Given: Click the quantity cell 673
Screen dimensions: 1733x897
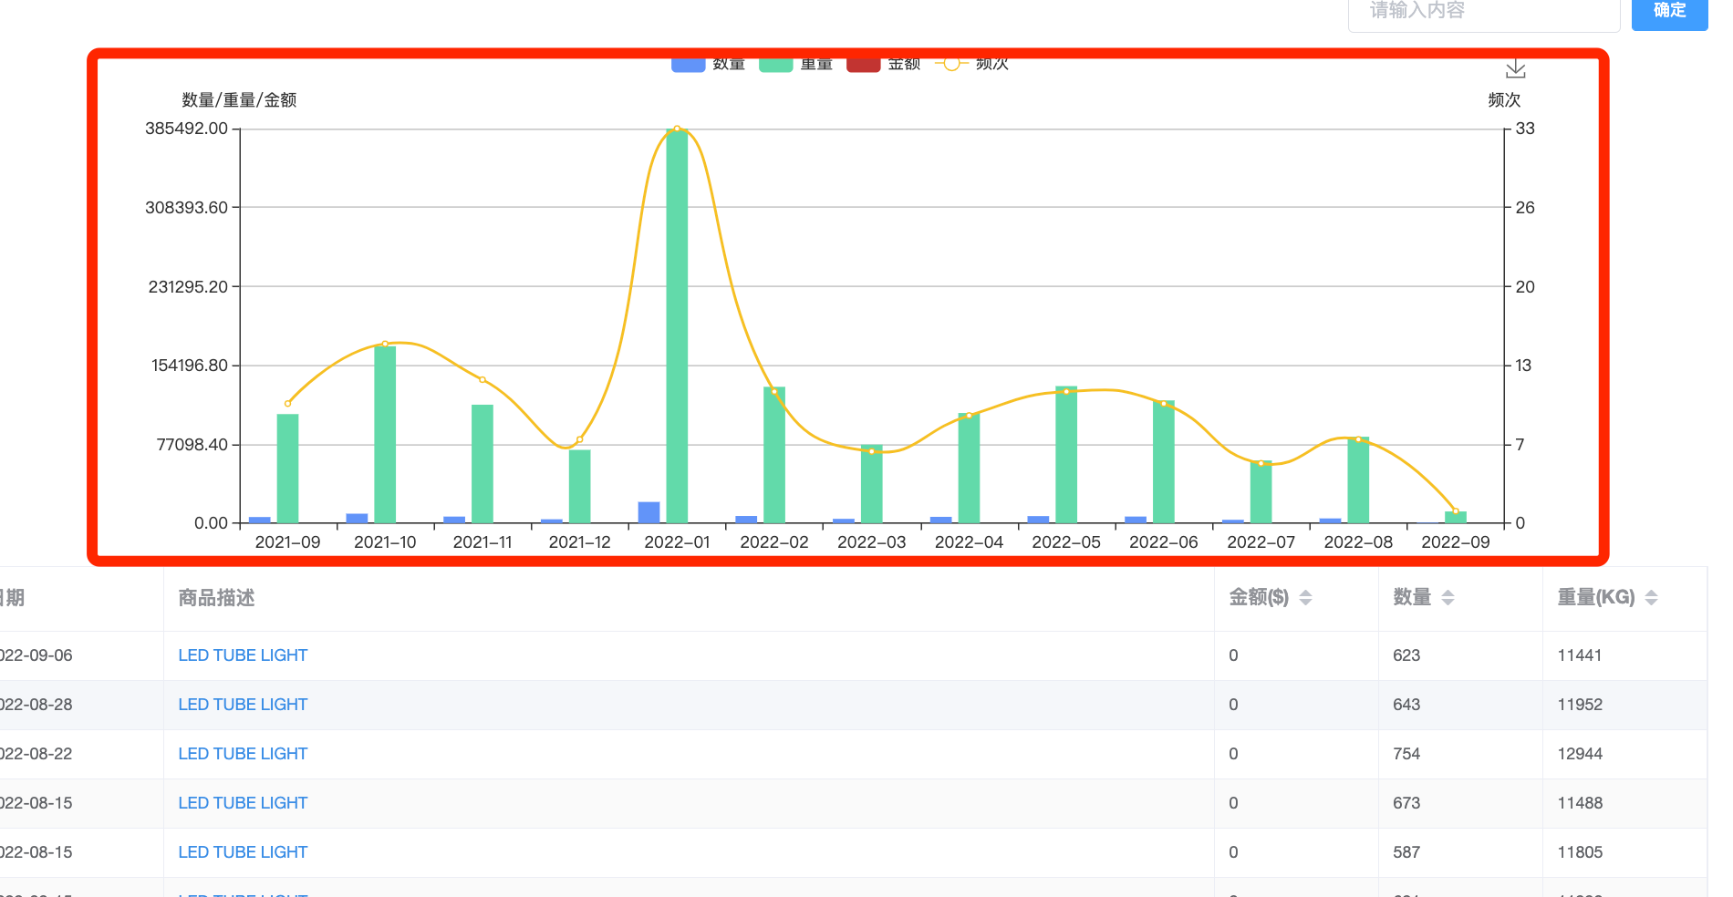Looking at the screenshot, I should click(1406, 803).
